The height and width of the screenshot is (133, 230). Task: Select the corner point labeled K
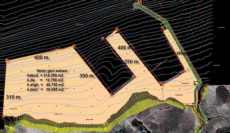(x=163, y=27)
